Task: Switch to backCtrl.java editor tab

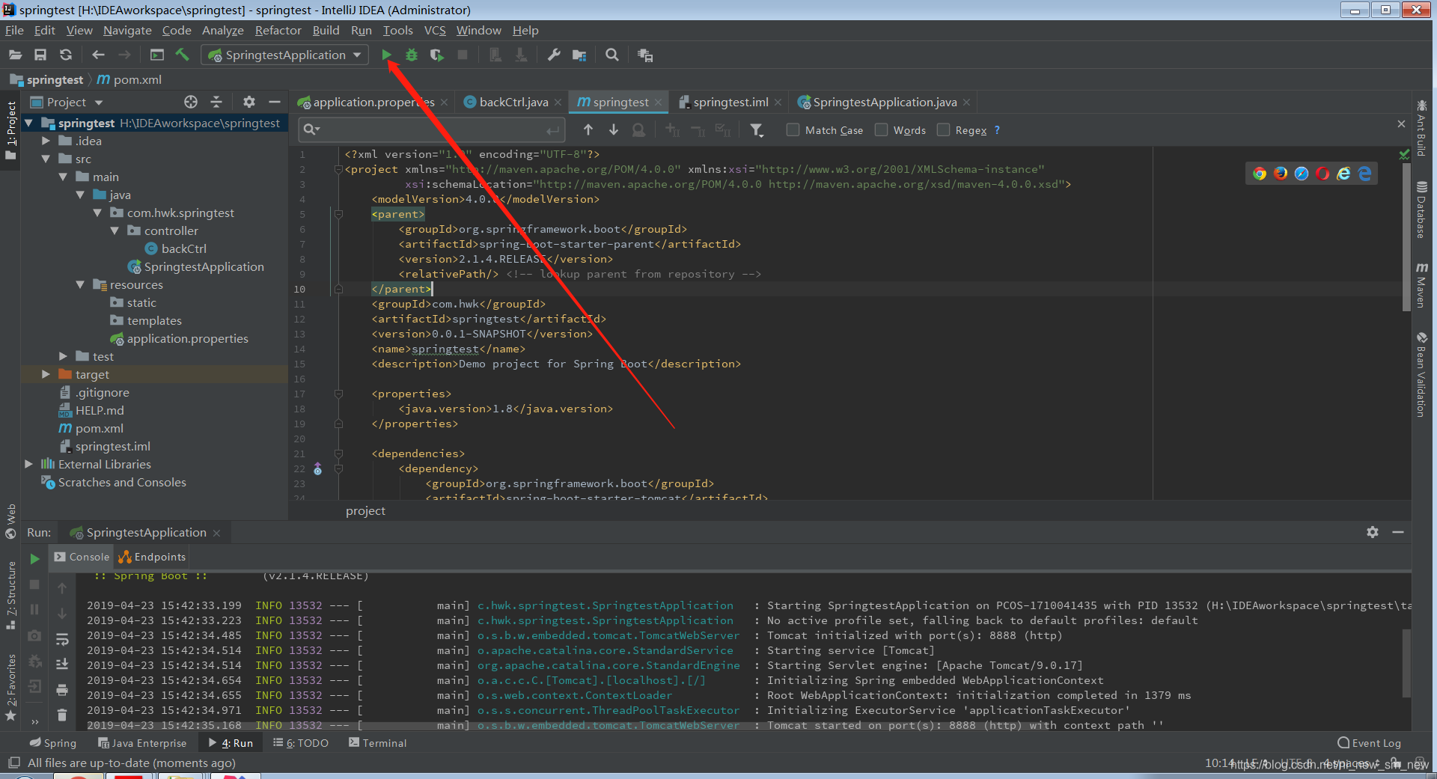Action: pyautogui.click(x=513, y=102)
